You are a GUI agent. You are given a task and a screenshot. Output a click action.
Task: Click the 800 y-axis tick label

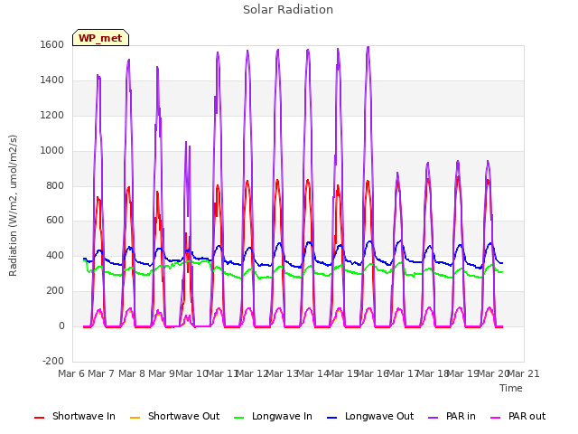click(x=55, y=185)
